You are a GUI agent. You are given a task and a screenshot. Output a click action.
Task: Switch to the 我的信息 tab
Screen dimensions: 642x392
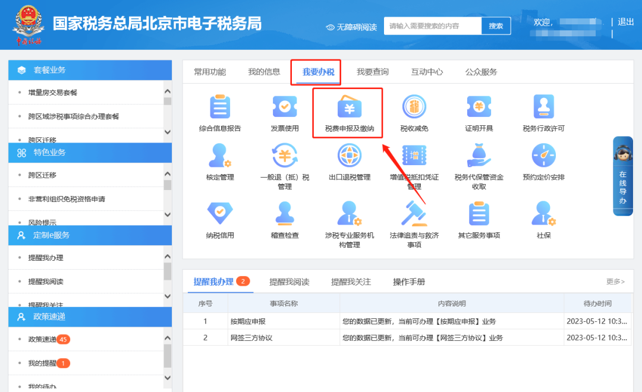[x=264, y=72]
